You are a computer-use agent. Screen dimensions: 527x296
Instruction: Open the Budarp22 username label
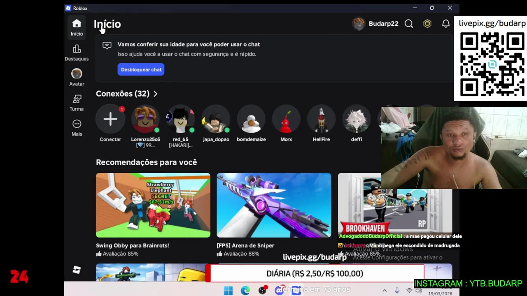pyautogui.click(x=383, y=24)
